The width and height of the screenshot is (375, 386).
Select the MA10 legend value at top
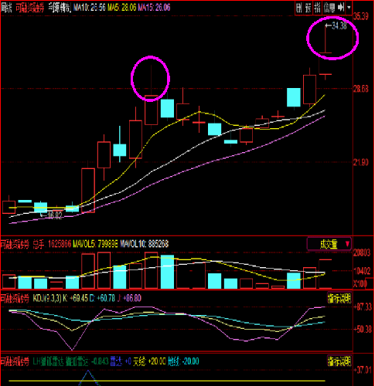point(90,8)
